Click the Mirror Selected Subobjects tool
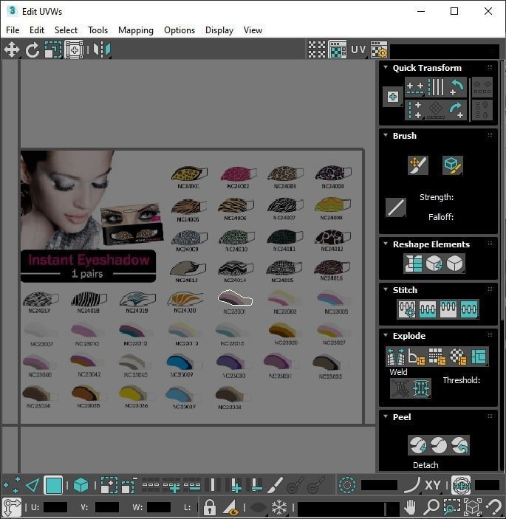 (103, 50)
